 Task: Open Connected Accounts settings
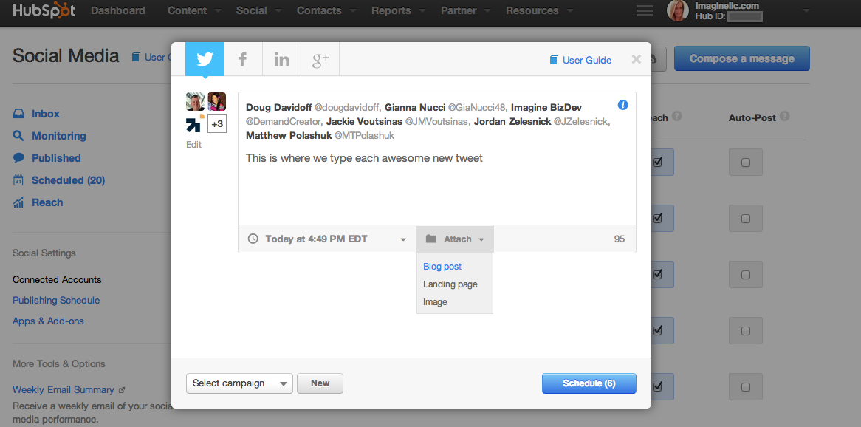coord(57,279)
